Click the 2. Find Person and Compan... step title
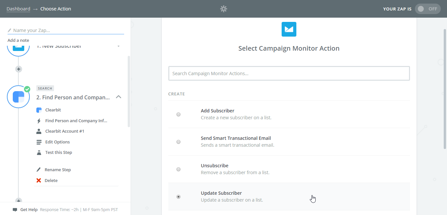This screenshot has height=215, width=447. 73,97
